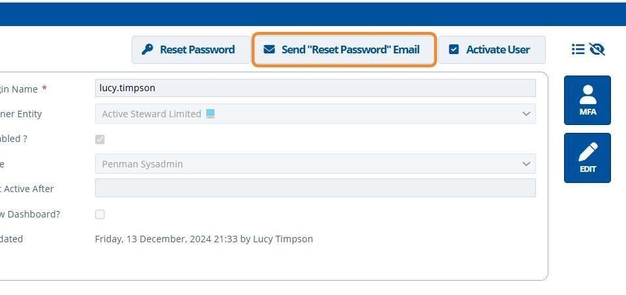The width and height of the screenshot is (626, 295).
Task: Select the Penman Sysadmin role field
Action: (316, 164)
